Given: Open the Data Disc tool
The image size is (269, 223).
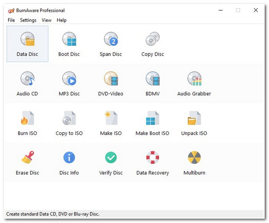Looking at the screenshot, I should coord(27,44).
